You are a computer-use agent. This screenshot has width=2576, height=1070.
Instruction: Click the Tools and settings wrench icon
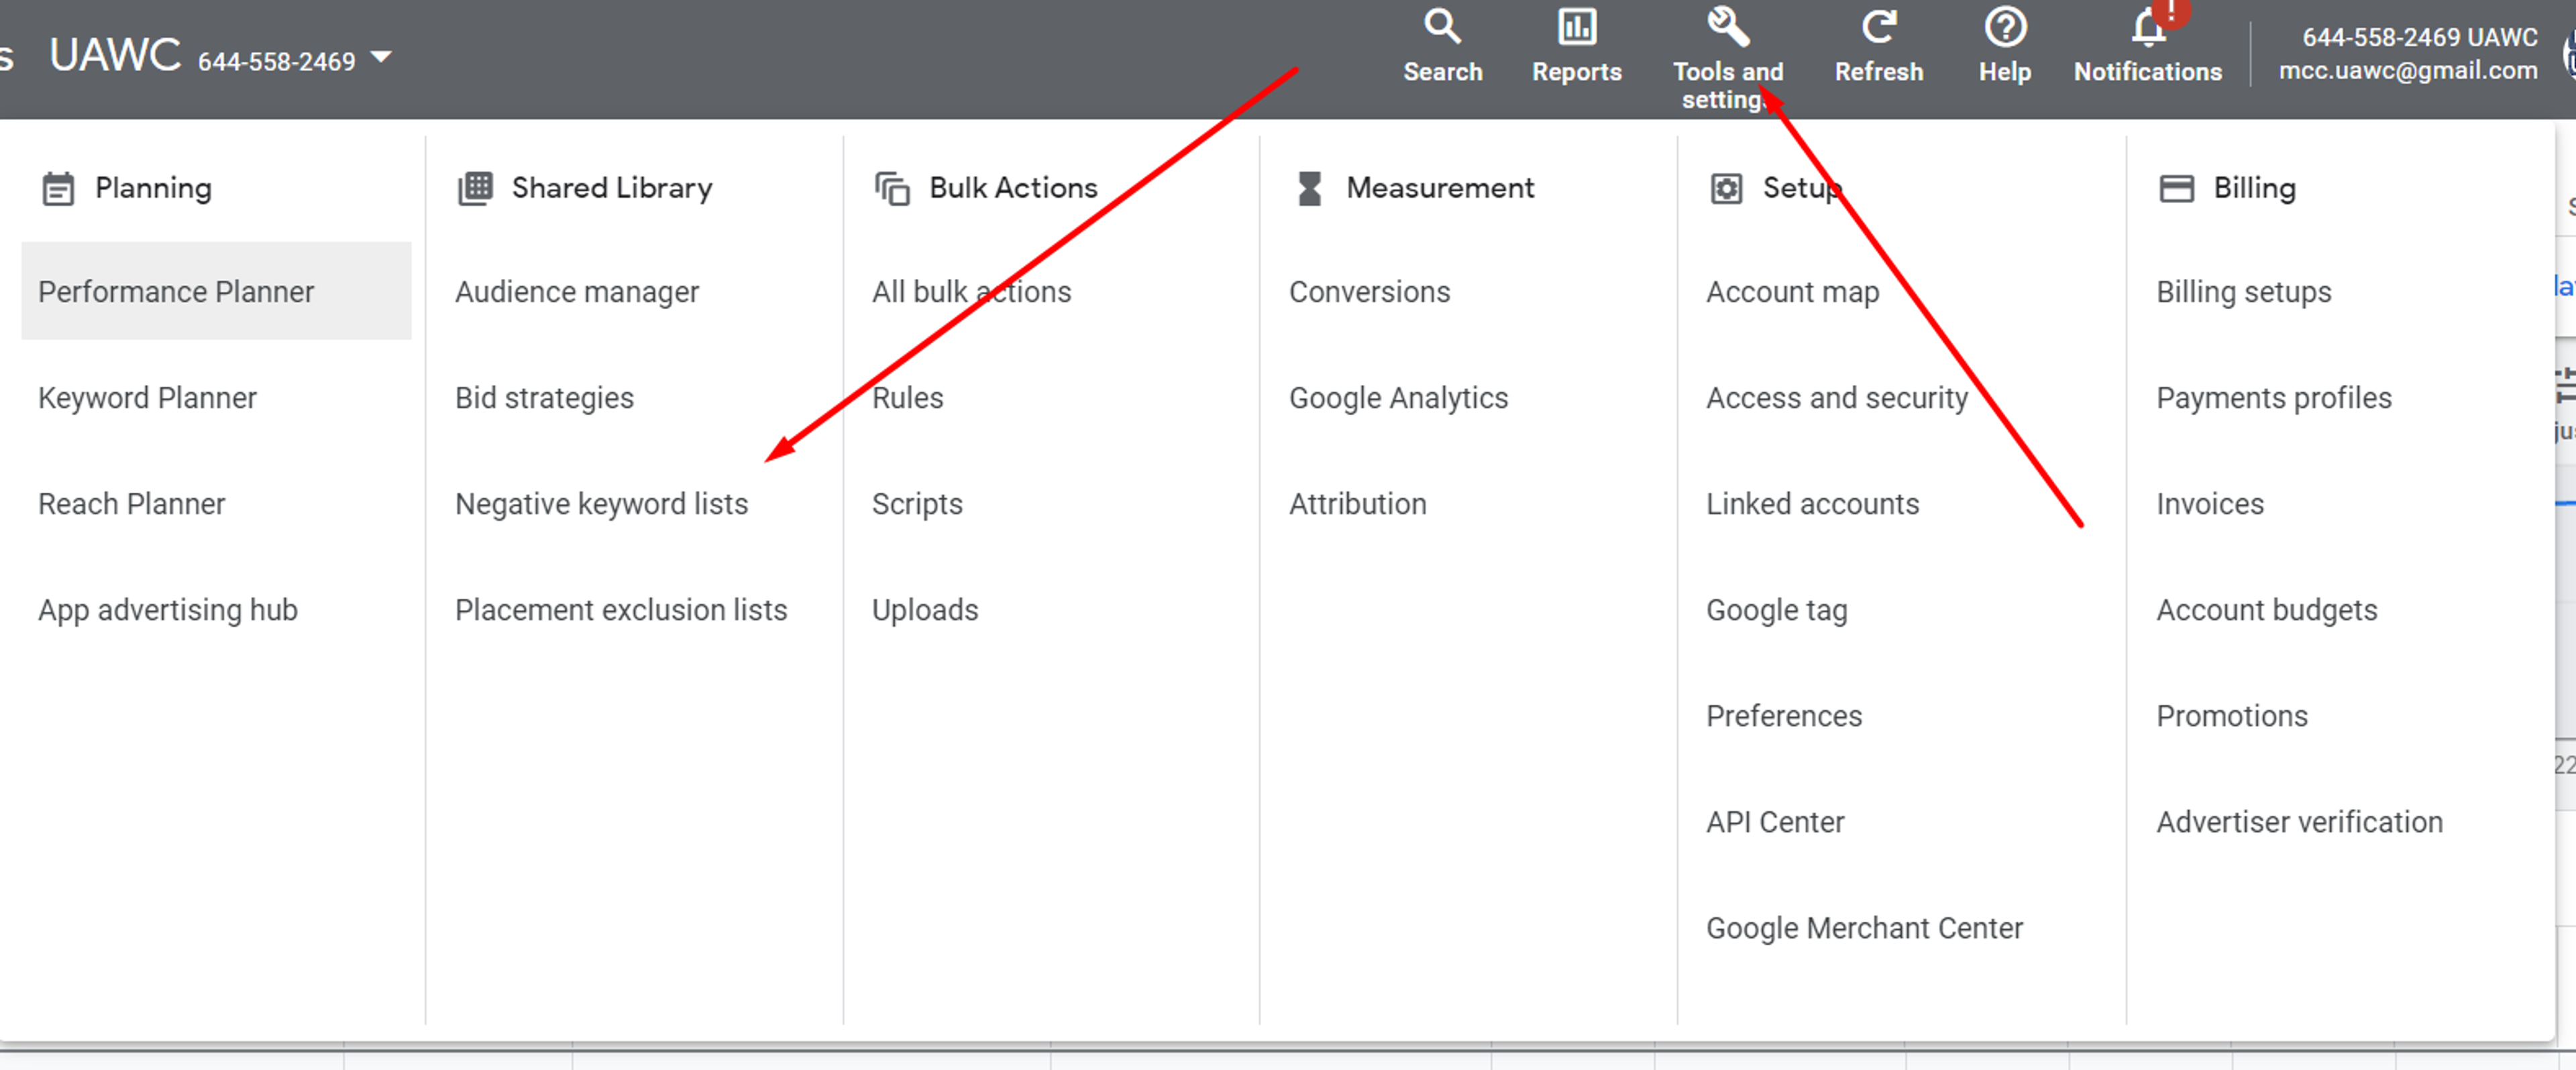click(1728, 27)
